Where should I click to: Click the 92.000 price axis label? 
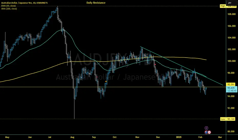[231, 108]
